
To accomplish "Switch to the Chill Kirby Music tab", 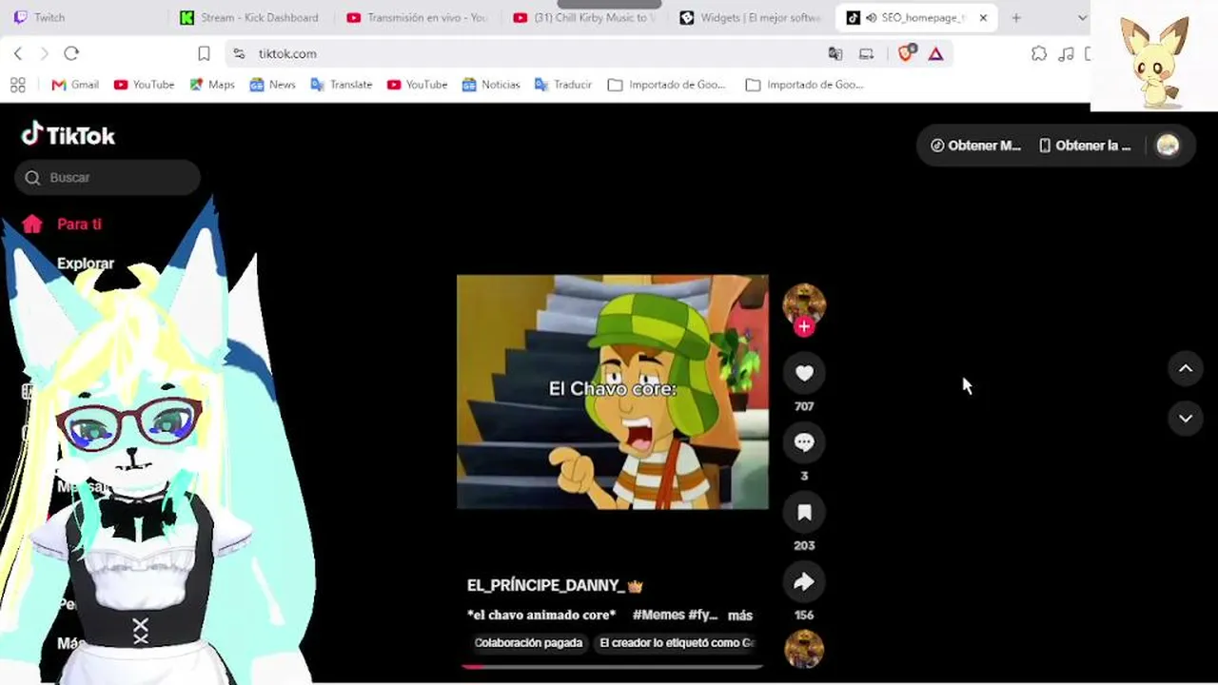I will [x=583, y=17].
